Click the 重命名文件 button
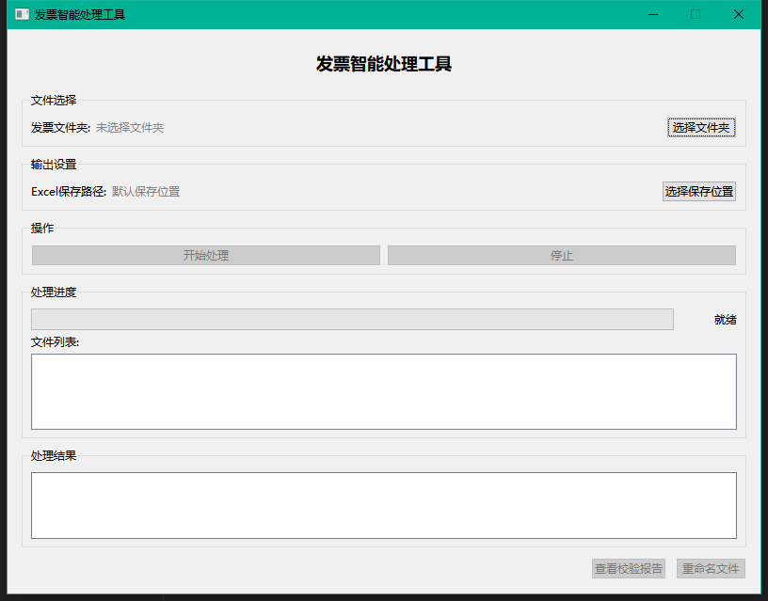768x601 pixels. click(711, 569)
